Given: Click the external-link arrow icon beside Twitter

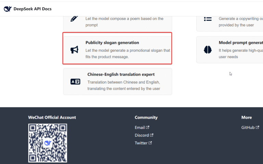Looking at the screenshot, I should click(x=150, y=143).
